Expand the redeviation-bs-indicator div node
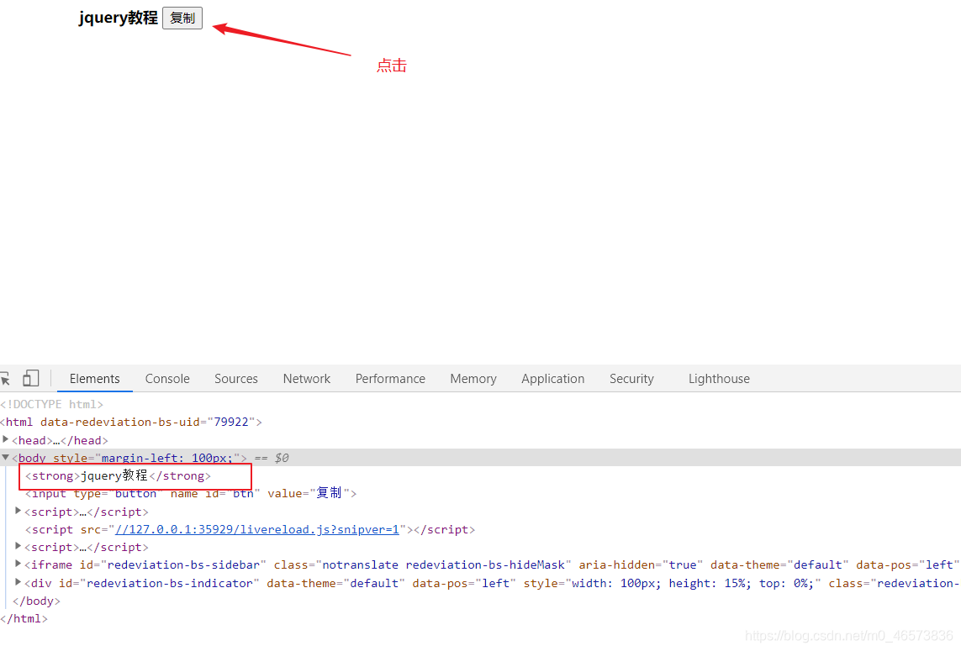This screenshot has height=651, width=961. pyautogui.click(x=18, y=582)
